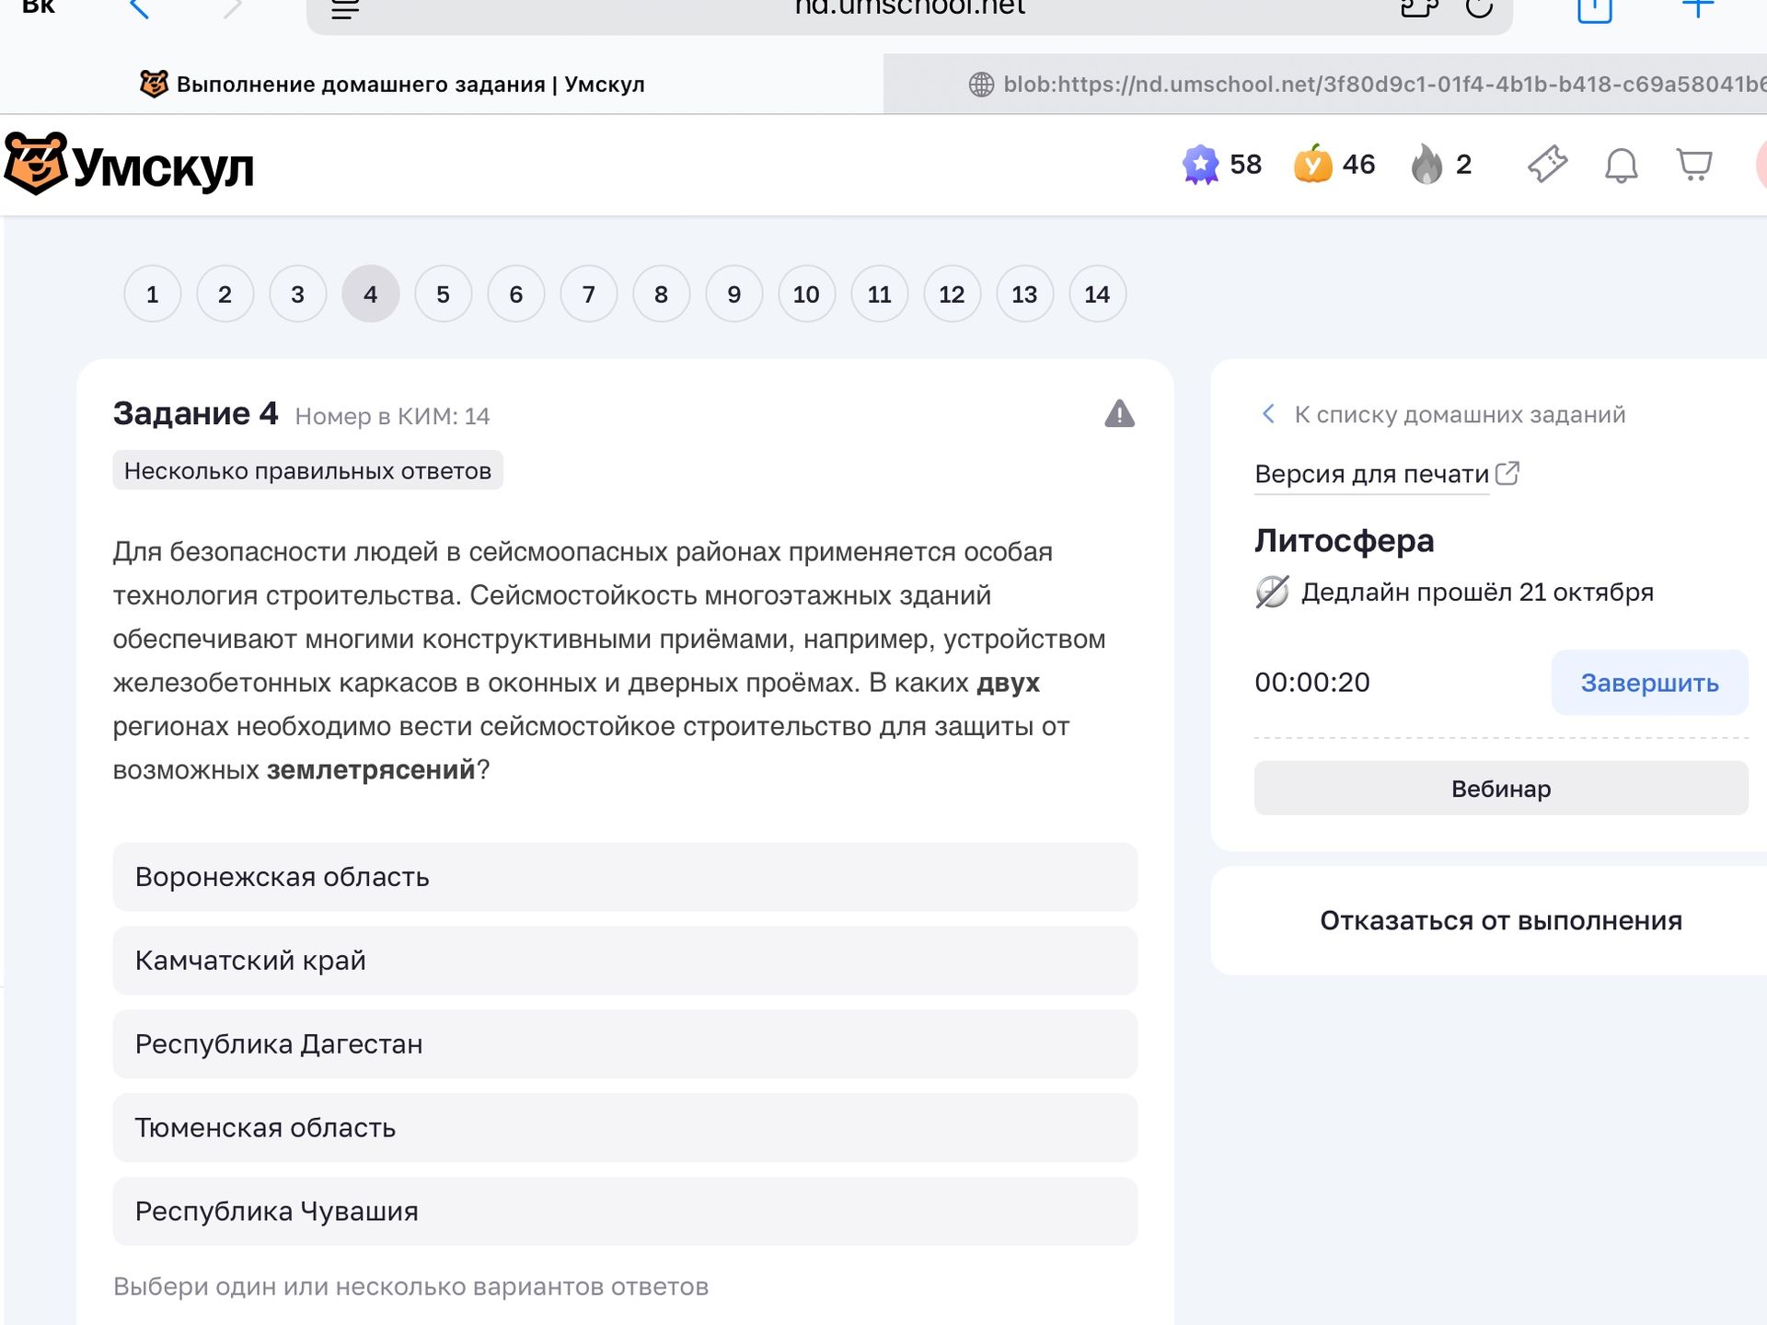Click the crossed-out deadline clock icon
The height and width of the screenshot is (1325, 1767).
point(1272,592)
